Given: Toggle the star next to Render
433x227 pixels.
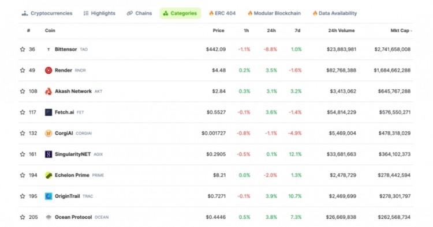Looking at the screenshot, I should (x=23, y=70).
